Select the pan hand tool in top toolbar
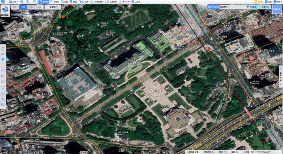The height and width of the screenshot is (154, 283). coord(34,2)
